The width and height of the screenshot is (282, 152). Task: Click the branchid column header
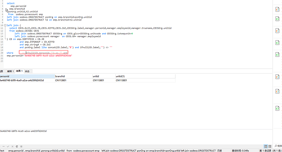tap(74, 76)
